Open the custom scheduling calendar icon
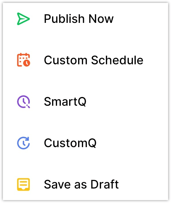171x203 pixels. coord(23,60)
